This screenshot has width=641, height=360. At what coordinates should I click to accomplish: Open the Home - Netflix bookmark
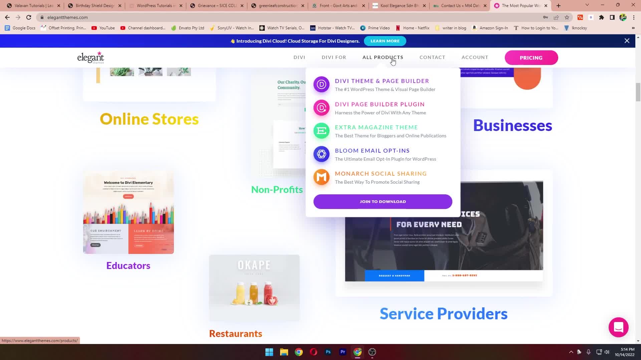coord(413,28)
